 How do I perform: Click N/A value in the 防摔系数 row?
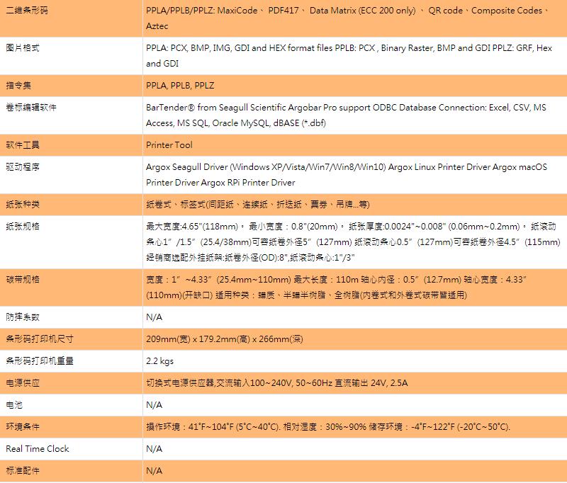(154, 317)
